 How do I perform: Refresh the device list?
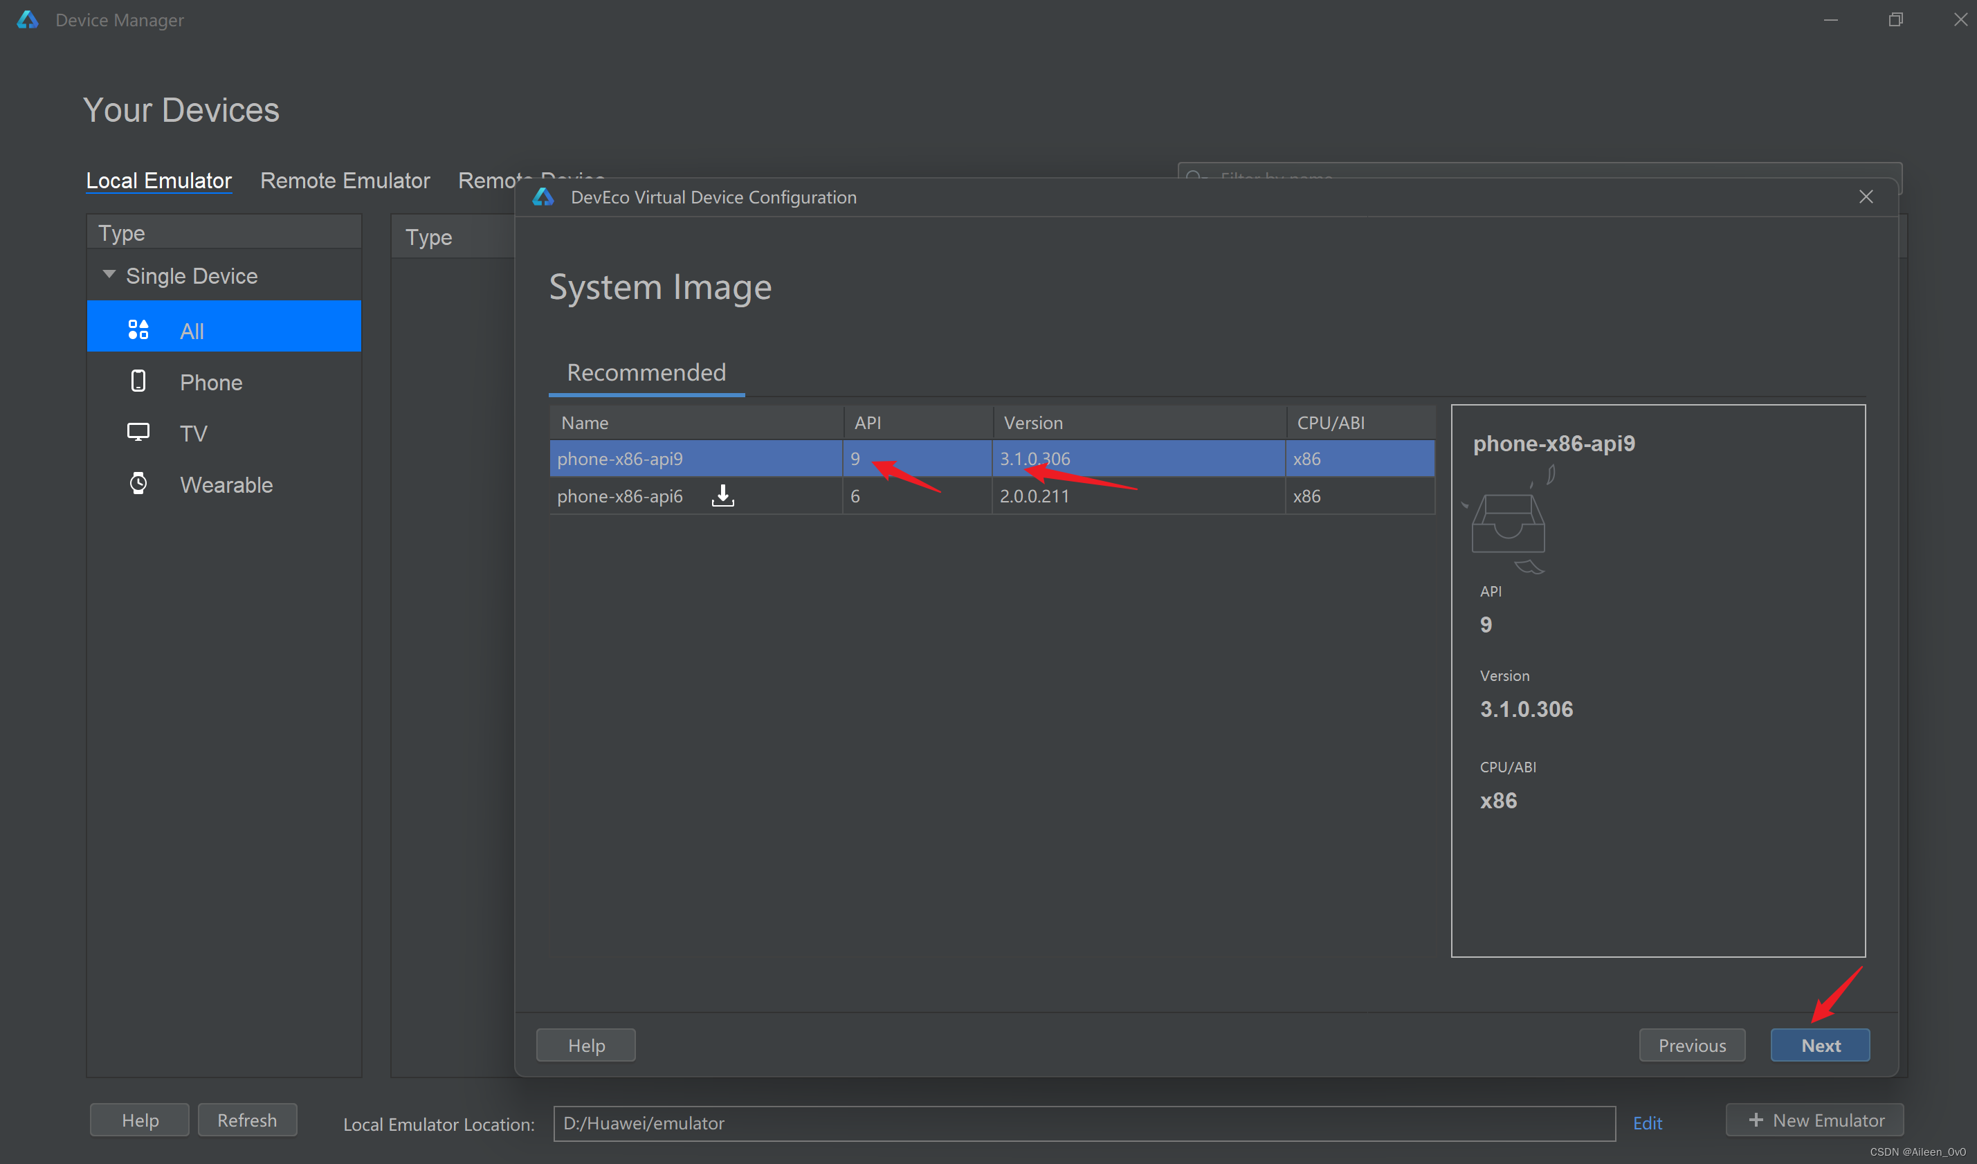(x=246, y=1119)
